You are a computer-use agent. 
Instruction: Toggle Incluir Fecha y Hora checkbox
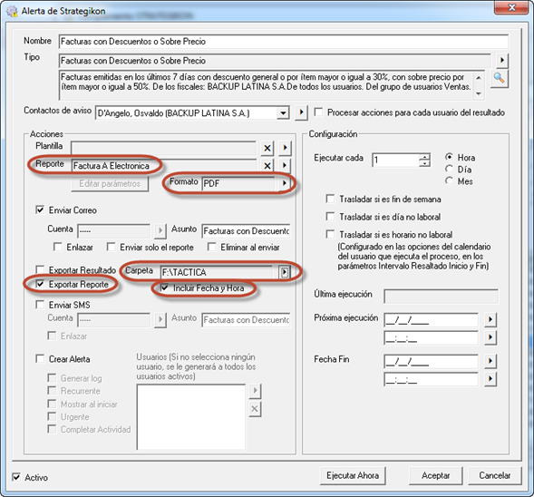pyautogui.click(x=164, y=287)
